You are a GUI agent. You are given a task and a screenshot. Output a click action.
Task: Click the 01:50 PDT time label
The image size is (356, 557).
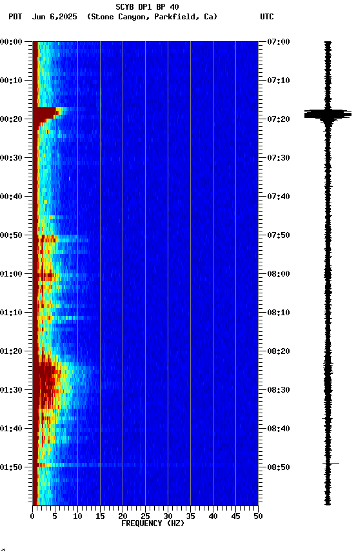11,467
